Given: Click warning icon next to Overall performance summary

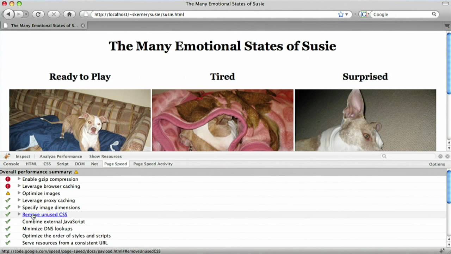Looking at the screenshot, I should pos(76,172).
